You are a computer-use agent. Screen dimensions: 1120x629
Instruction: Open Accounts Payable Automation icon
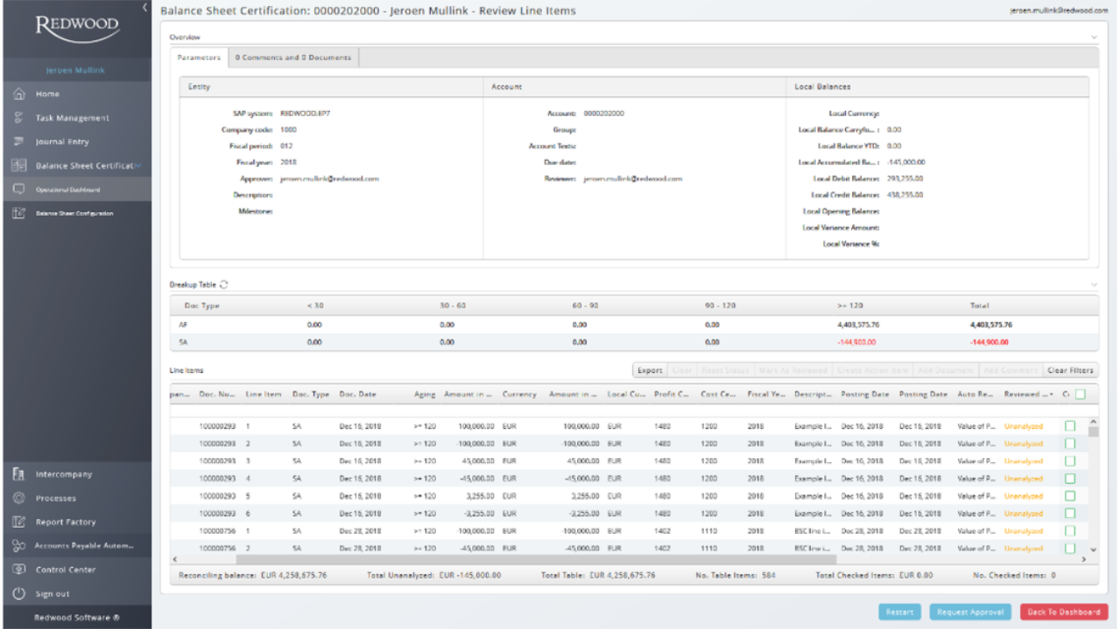coord(18,546)
